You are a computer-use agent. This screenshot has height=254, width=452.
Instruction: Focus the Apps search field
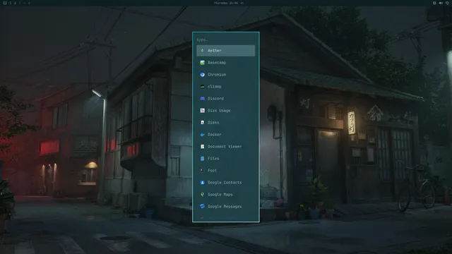tap(226, 40)
